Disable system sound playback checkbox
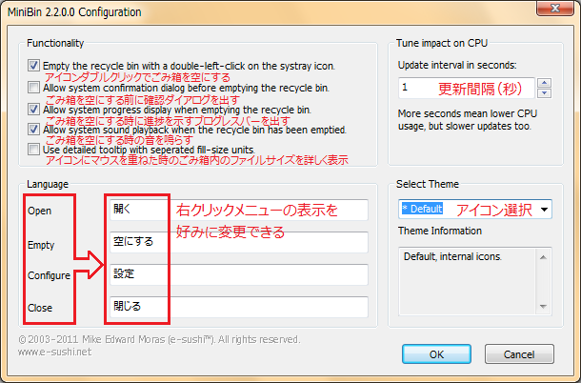The image size is (581, 383). pos(33,130)
